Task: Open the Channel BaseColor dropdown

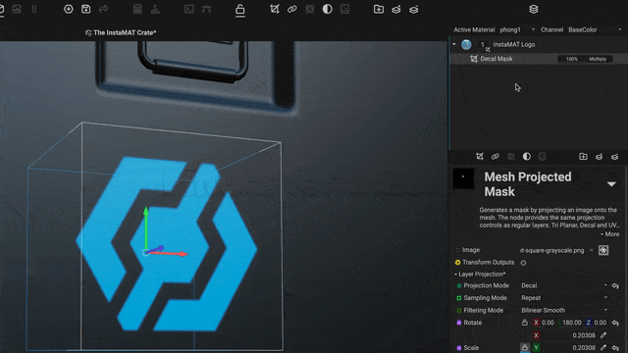Action: point(595,29)
